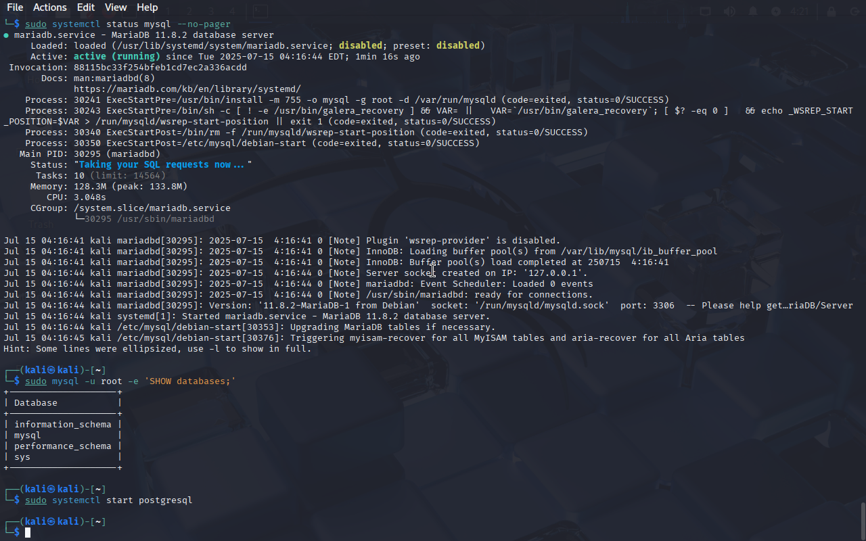Click the CGroup path '/system.slice/mariadb.service'

152,208
